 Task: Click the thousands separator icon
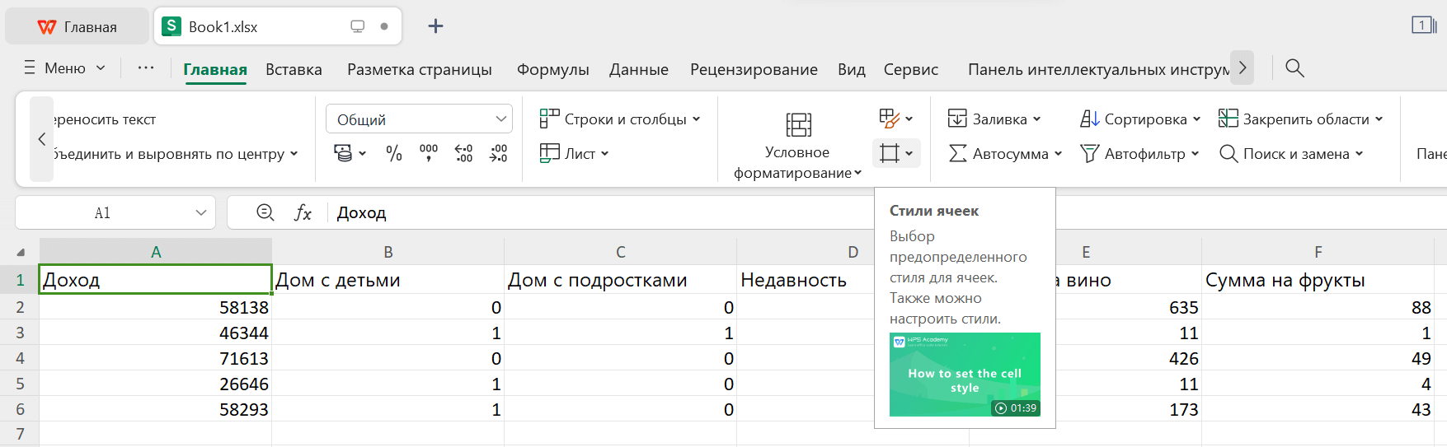click(x=429, y=153)
